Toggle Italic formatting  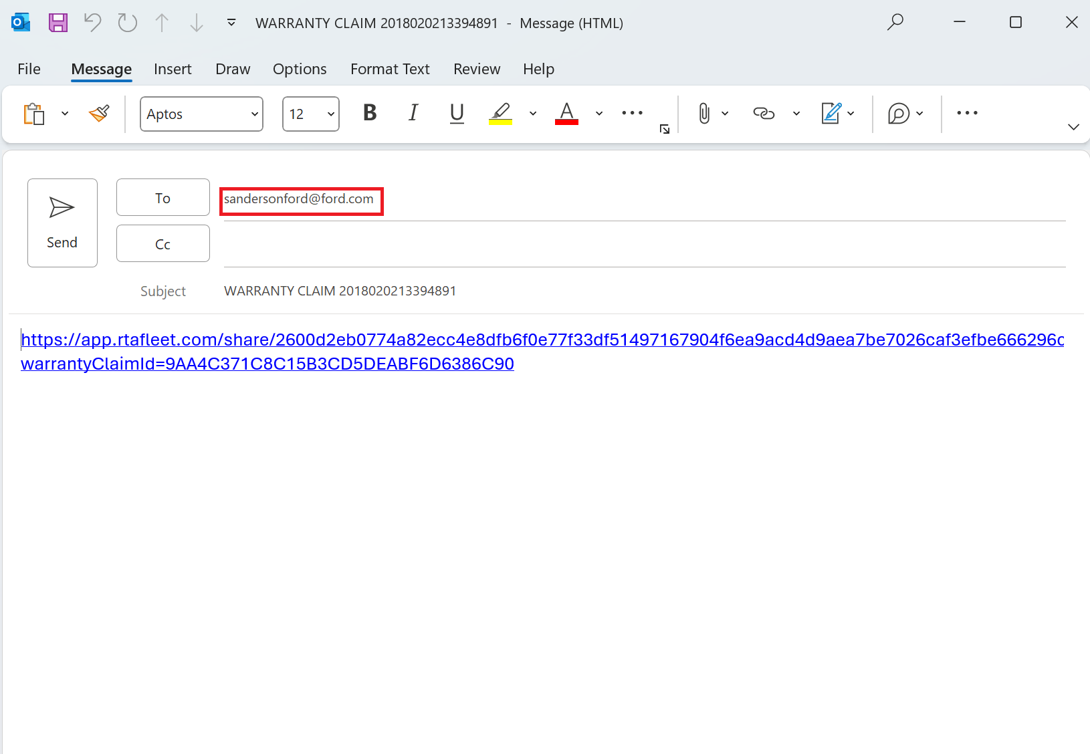[x=413, y=114]
